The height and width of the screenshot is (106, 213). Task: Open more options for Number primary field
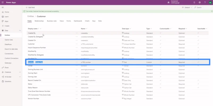point(77,62)
